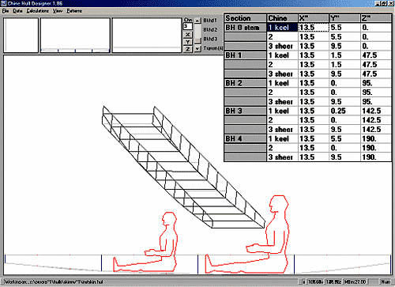
Task: Click the bulkhead scrollbar thumb
Action: (197, 41)
